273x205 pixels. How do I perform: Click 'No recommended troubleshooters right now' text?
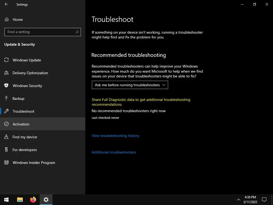[x=129, y=111]
